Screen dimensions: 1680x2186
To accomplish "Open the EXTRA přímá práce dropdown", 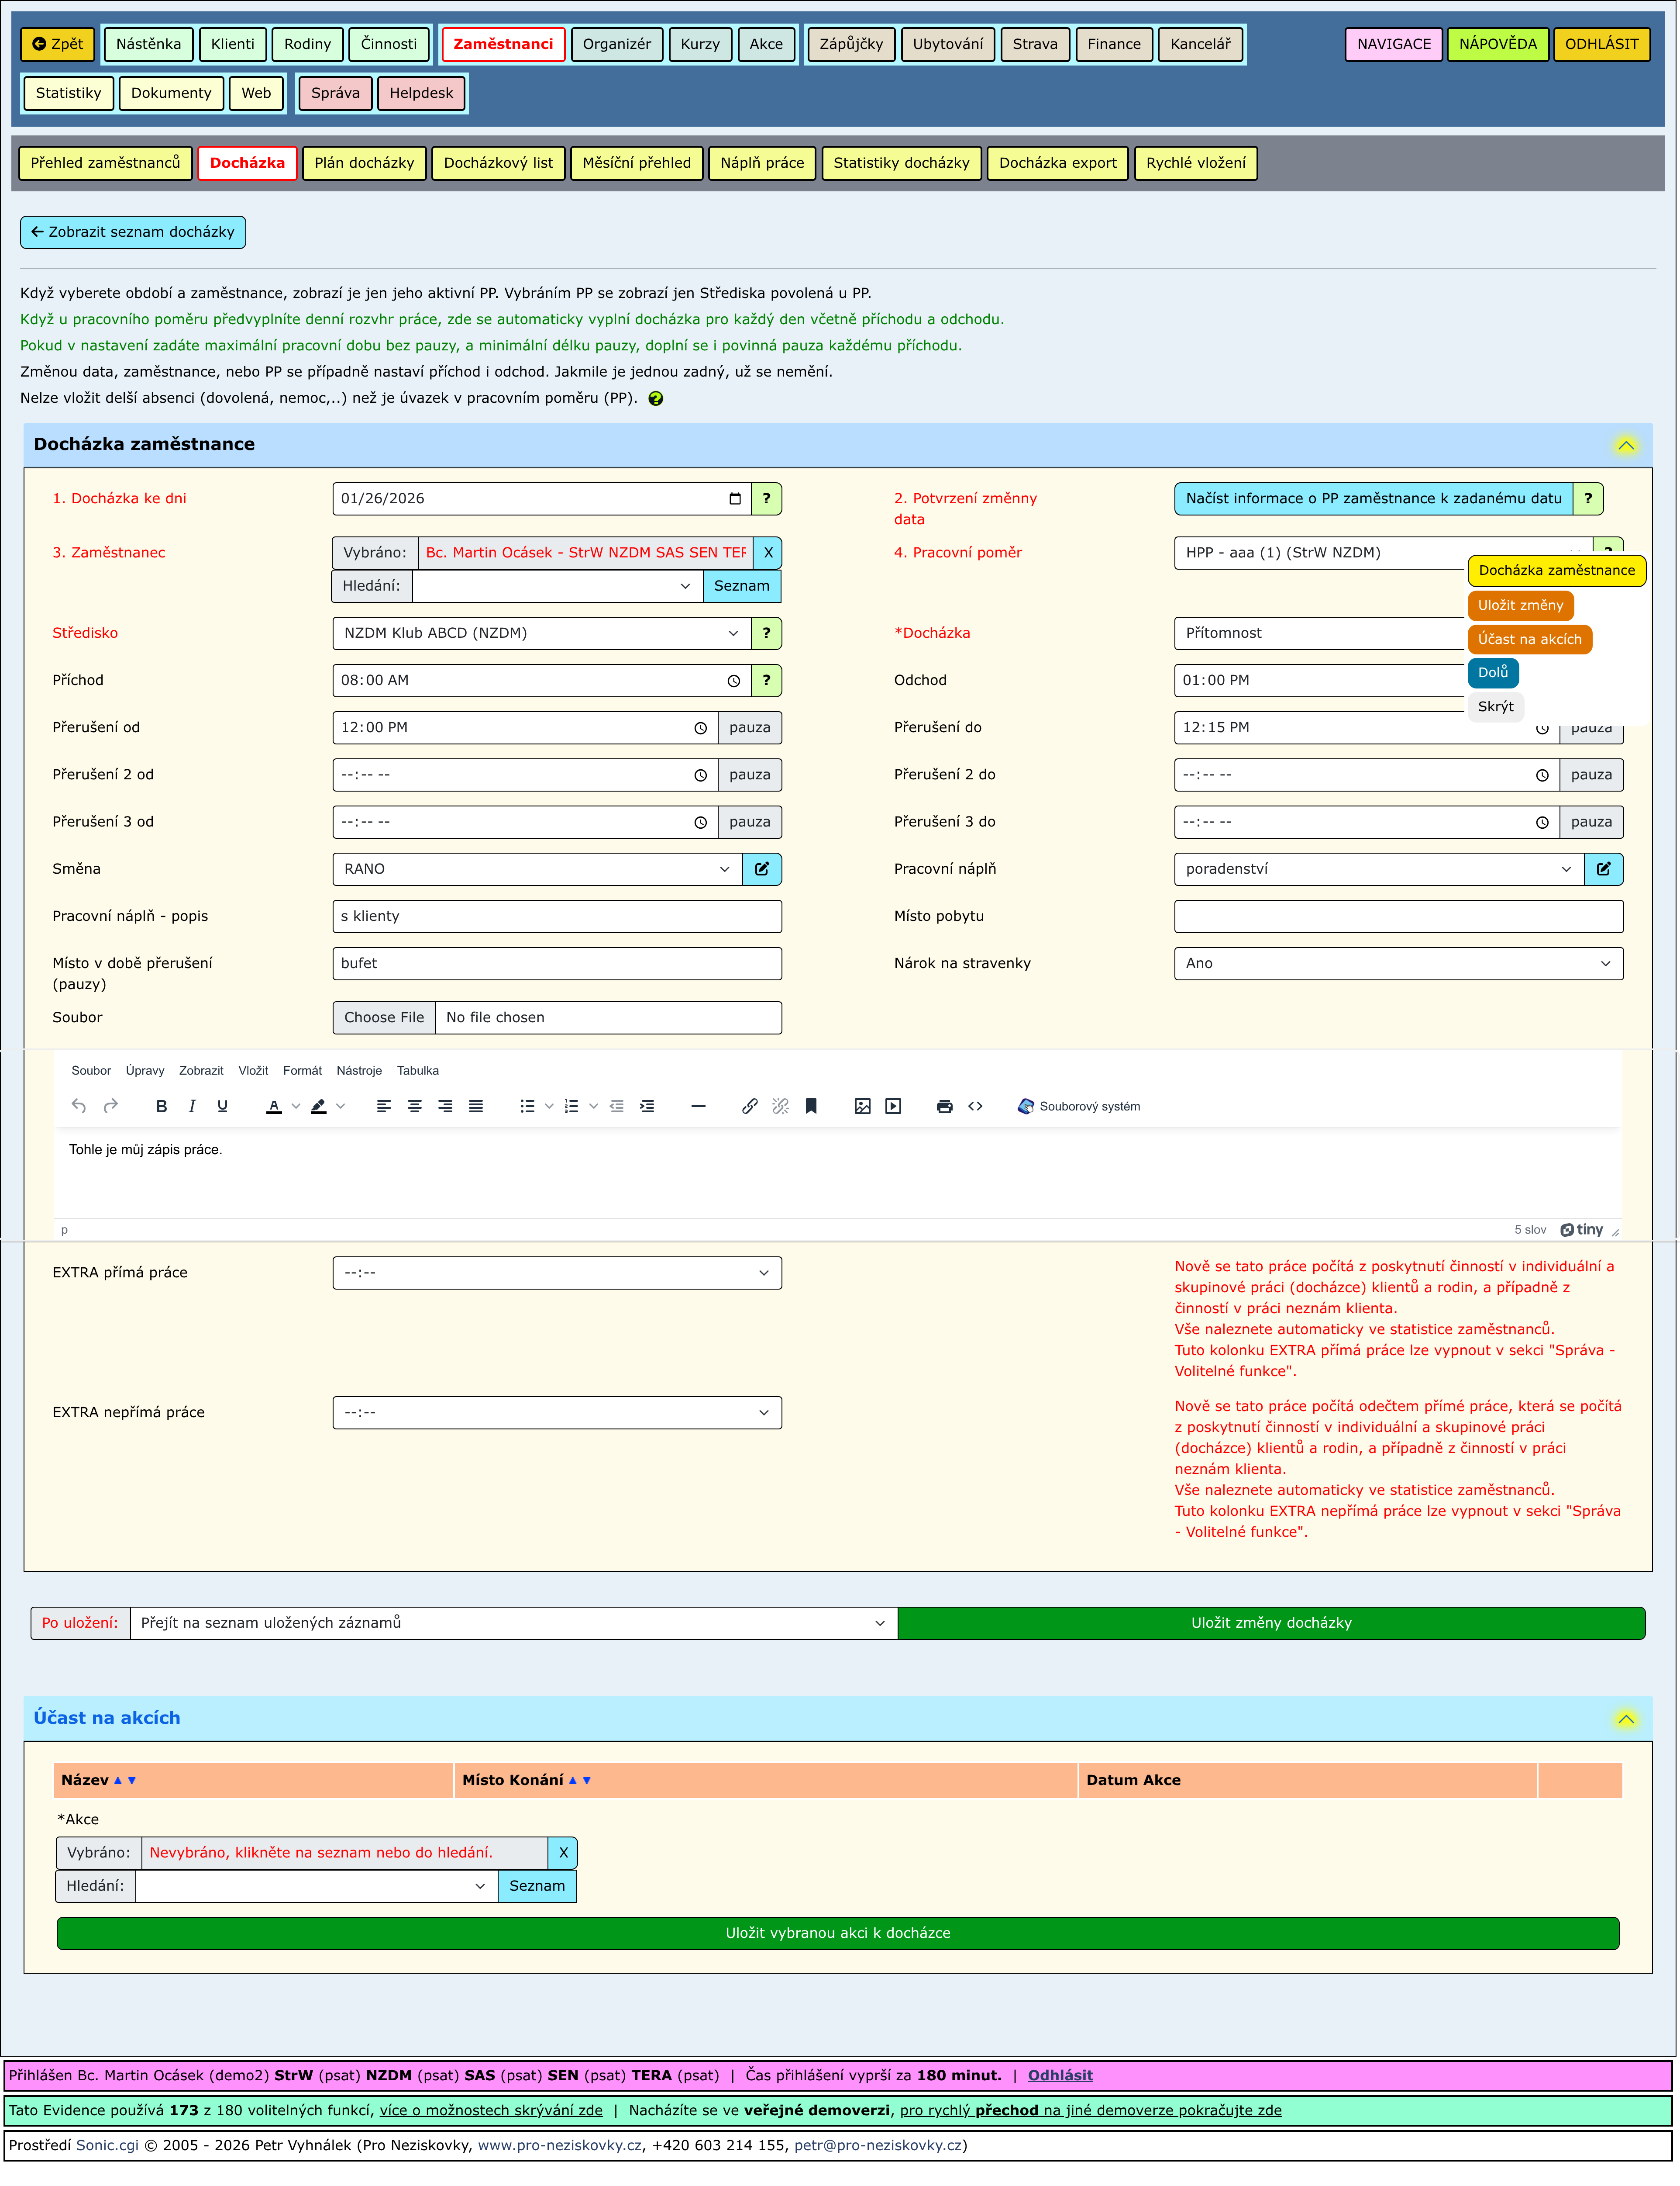I will click(556, 1273).
